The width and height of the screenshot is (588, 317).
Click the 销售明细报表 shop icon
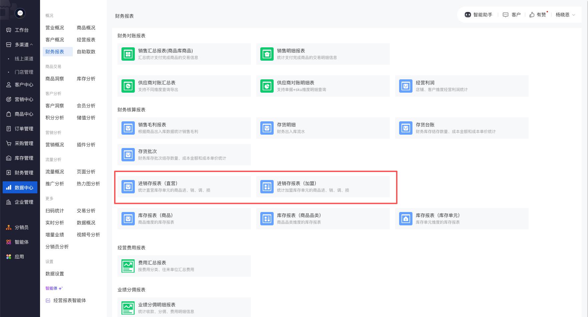click(x=267, y=54)
